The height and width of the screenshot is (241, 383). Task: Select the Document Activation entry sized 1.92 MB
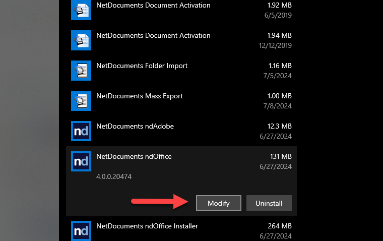pyautogui.click(x=181, y=10)
